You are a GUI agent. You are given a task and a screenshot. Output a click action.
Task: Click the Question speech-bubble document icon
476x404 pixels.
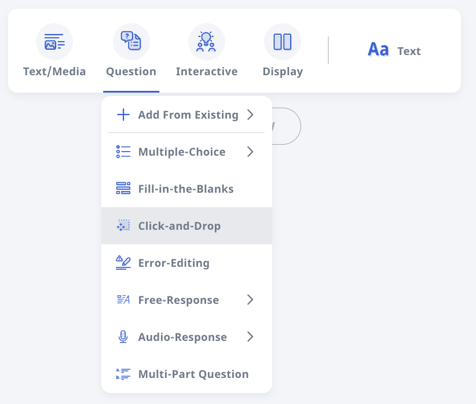tap(131, 41)
